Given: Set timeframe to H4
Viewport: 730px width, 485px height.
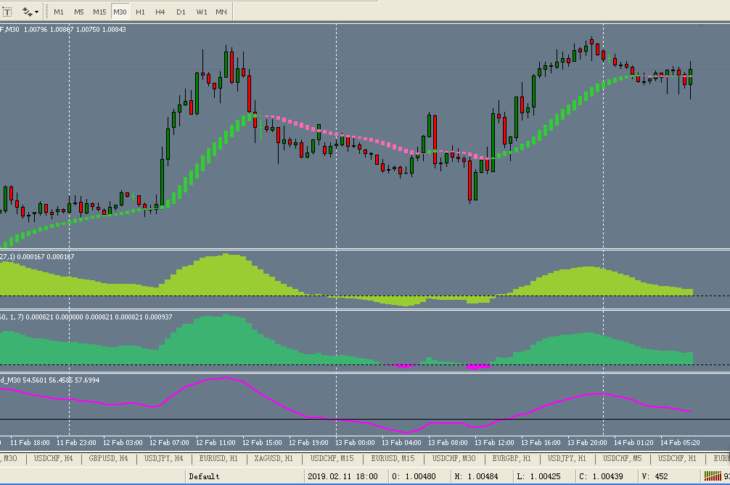Looking at the screenshot, I should 160,12.
